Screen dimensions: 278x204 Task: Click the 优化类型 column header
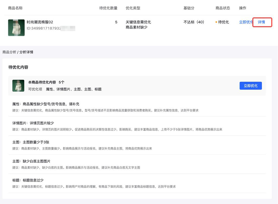(x=133, y=8)
